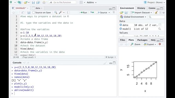Open the New File dropdown arrow

point(15,2)
